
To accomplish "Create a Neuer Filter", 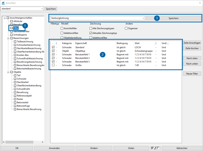I will 192,74.
